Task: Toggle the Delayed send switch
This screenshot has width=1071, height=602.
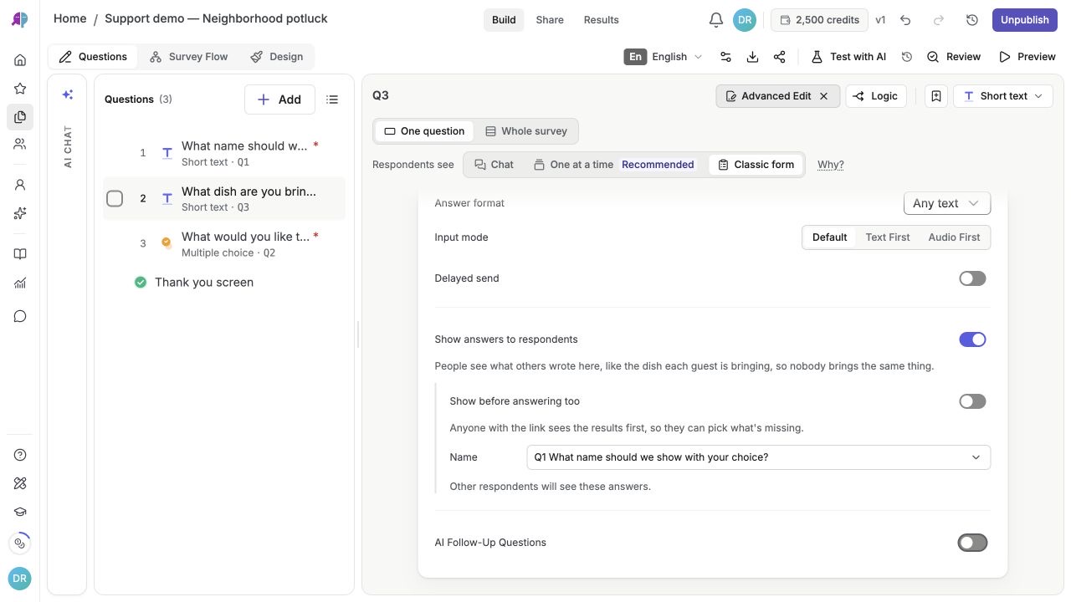Action: [x=972, y=278]
